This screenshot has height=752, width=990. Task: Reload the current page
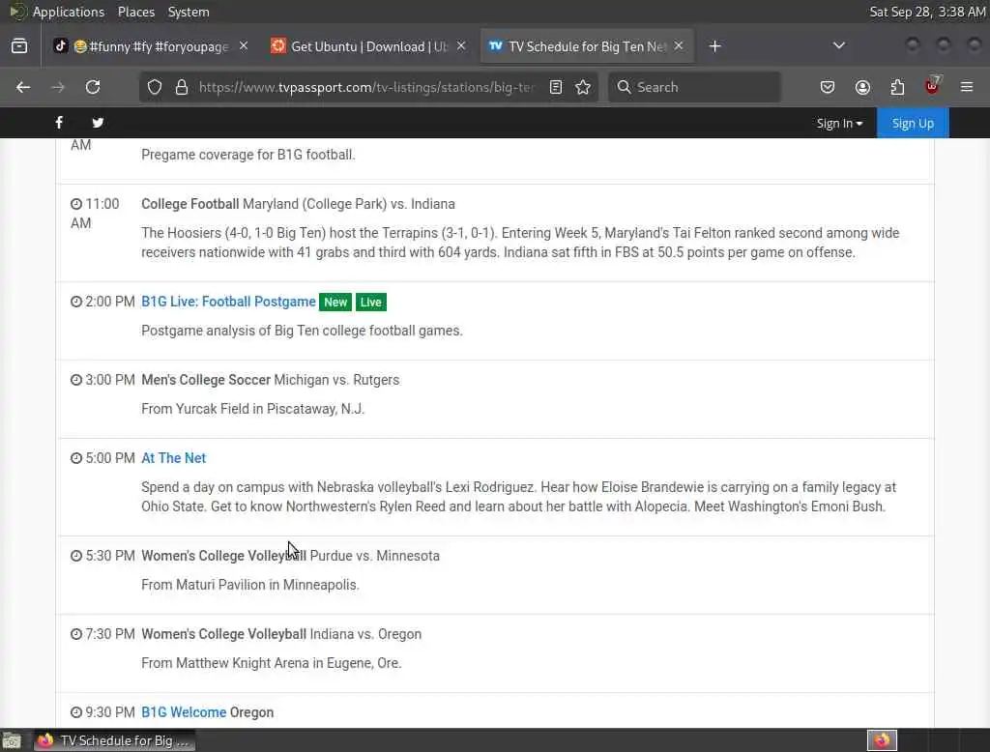(x=93, y=87)
